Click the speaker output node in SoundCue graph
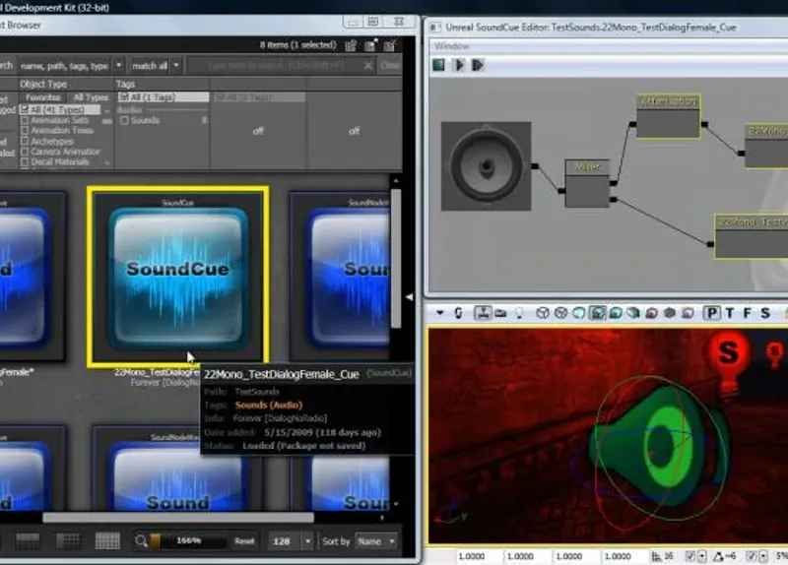 tap(486, 165)
